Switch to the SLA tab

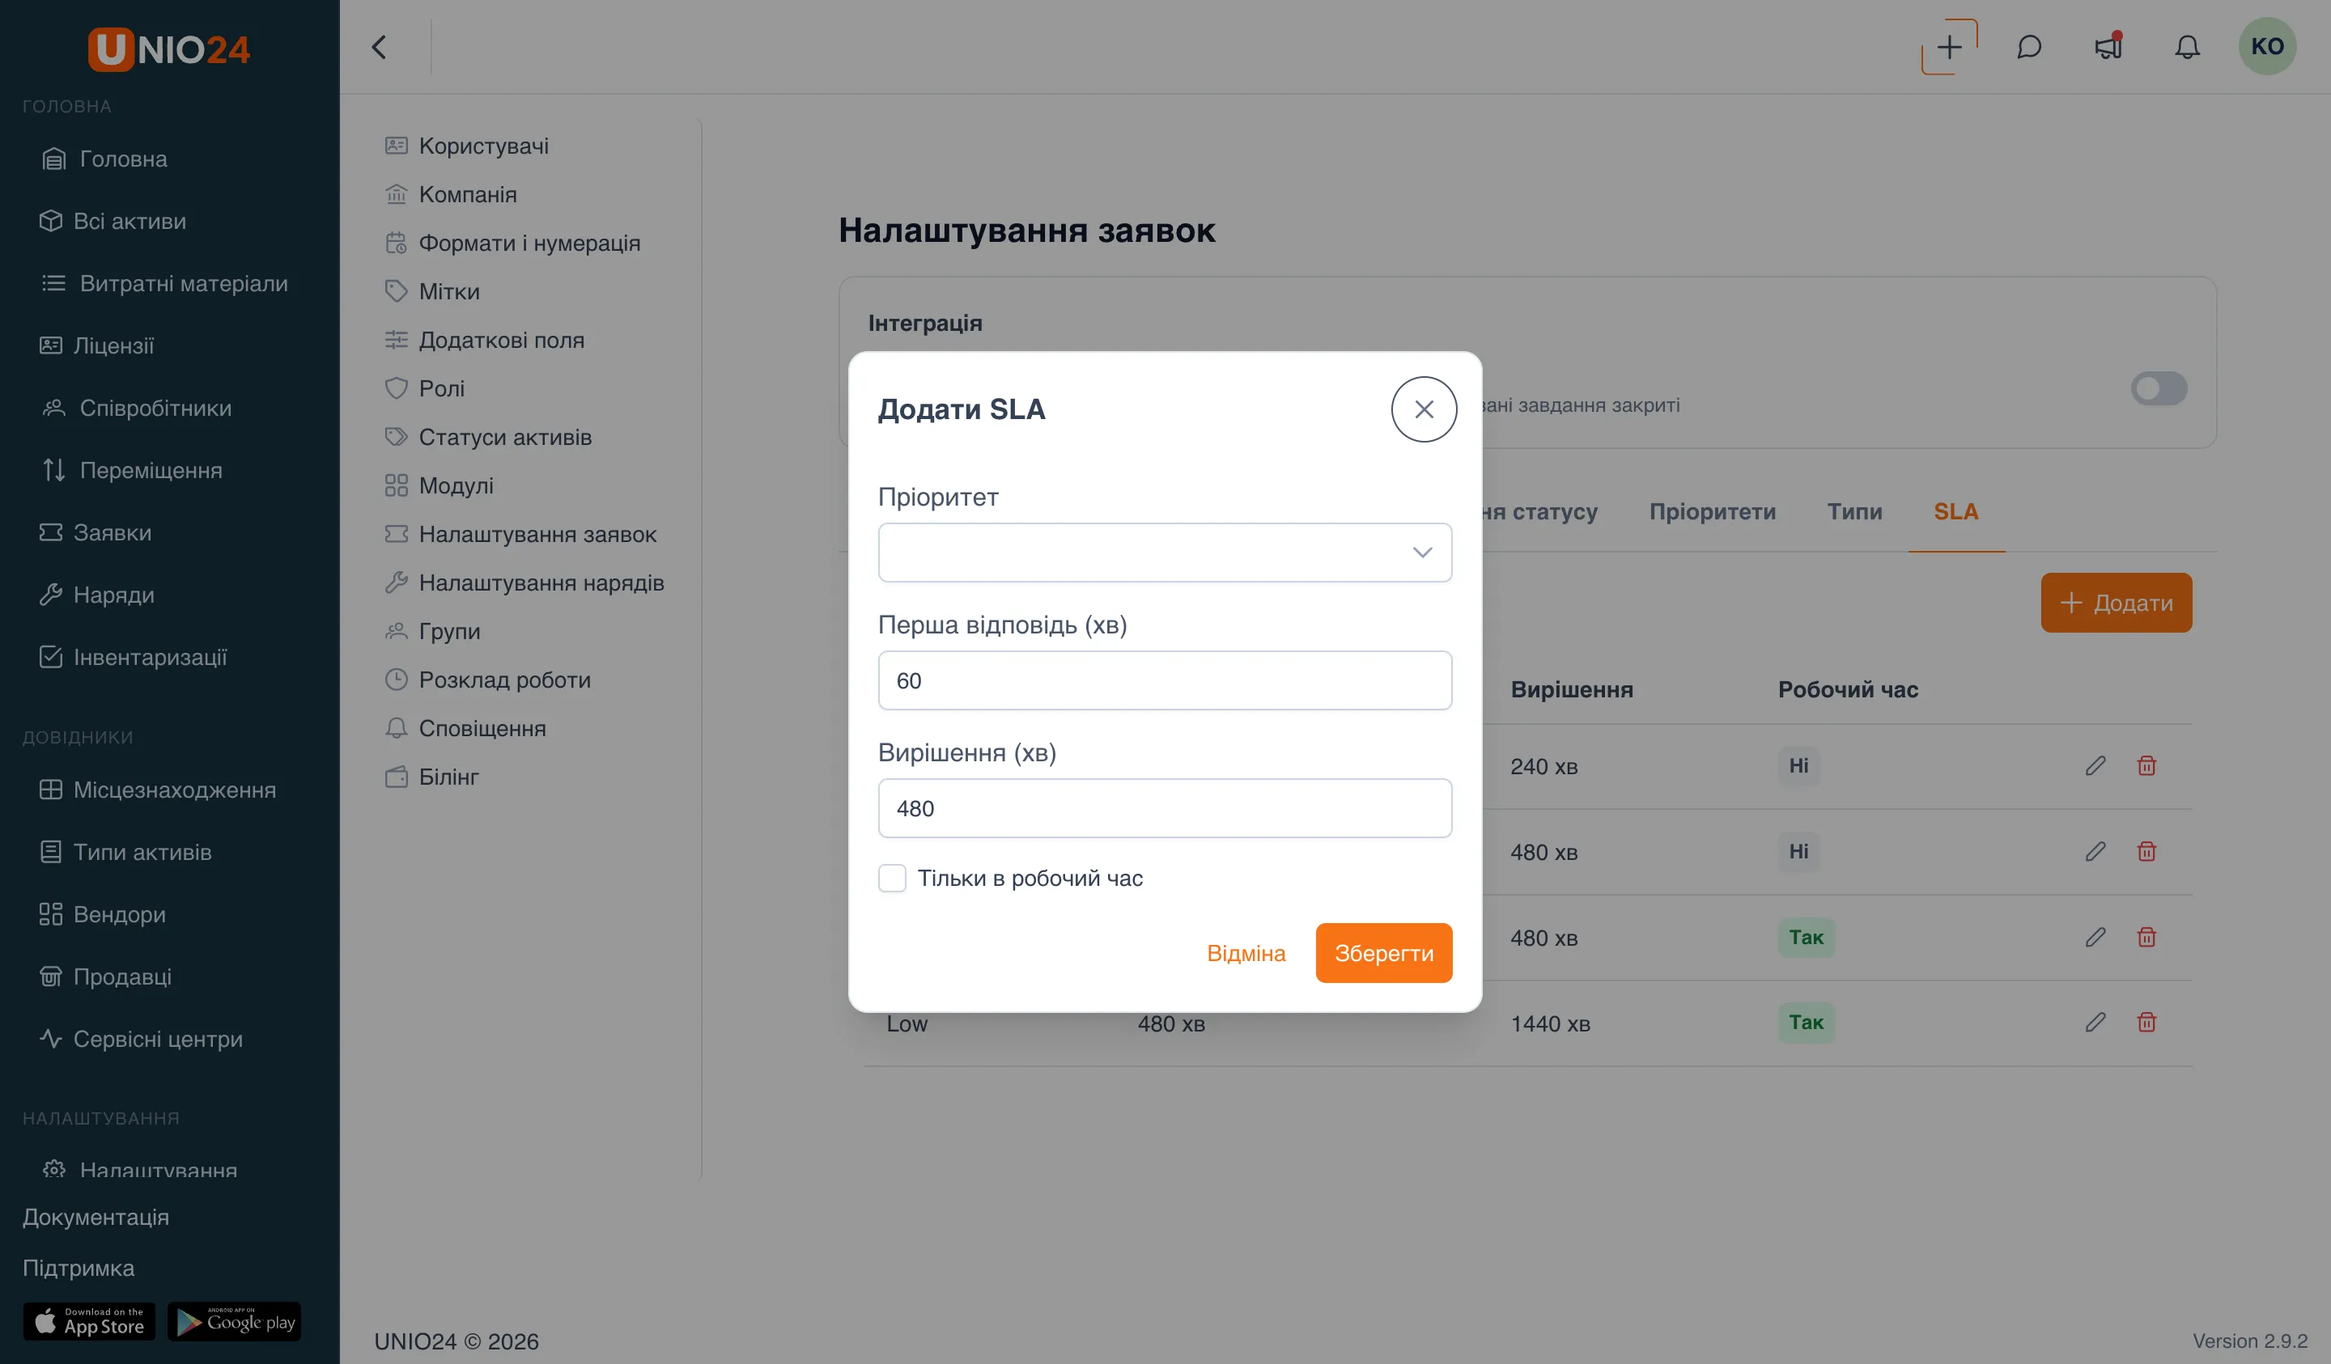(1955, 511)
